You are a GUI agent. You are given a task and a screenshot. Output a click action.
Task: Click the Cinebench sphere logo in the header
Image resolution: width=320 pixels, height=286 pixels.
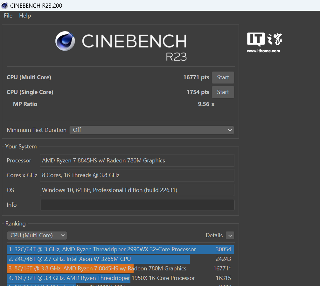[x=65, y=41]
